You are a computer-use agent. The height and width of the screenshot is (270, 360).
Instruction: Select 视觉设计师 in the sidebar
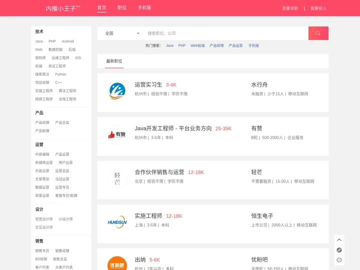pyautogui.click(x=44, y=219)
